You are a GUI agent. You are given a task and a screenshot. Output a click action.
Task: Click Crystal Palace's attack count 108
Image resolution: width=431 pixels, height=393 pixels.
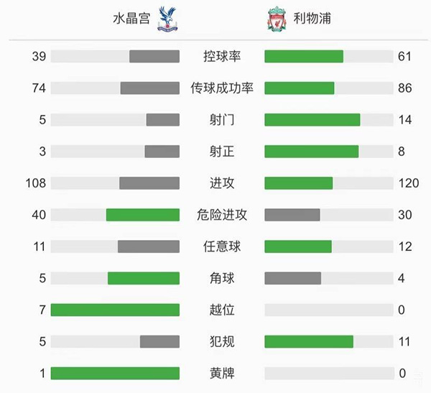tap(35, 183)
